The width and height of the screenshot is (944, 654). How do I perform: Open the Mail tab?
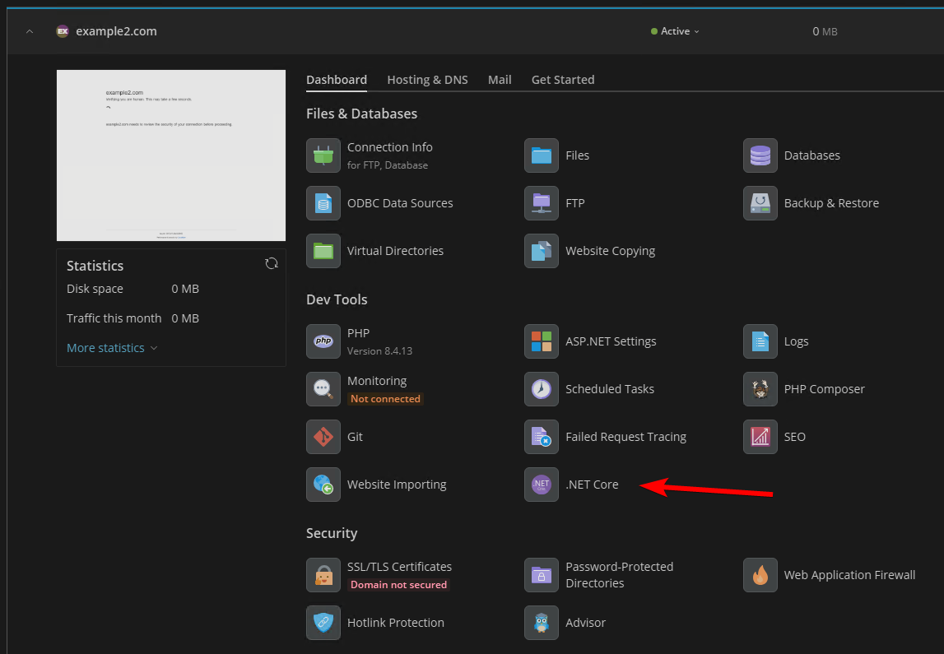(x=500, y=80)
